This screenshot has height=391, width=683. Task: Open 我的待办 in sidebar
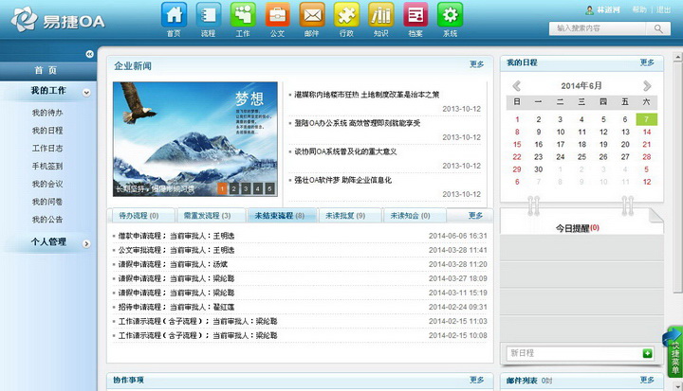click(47, 113)
